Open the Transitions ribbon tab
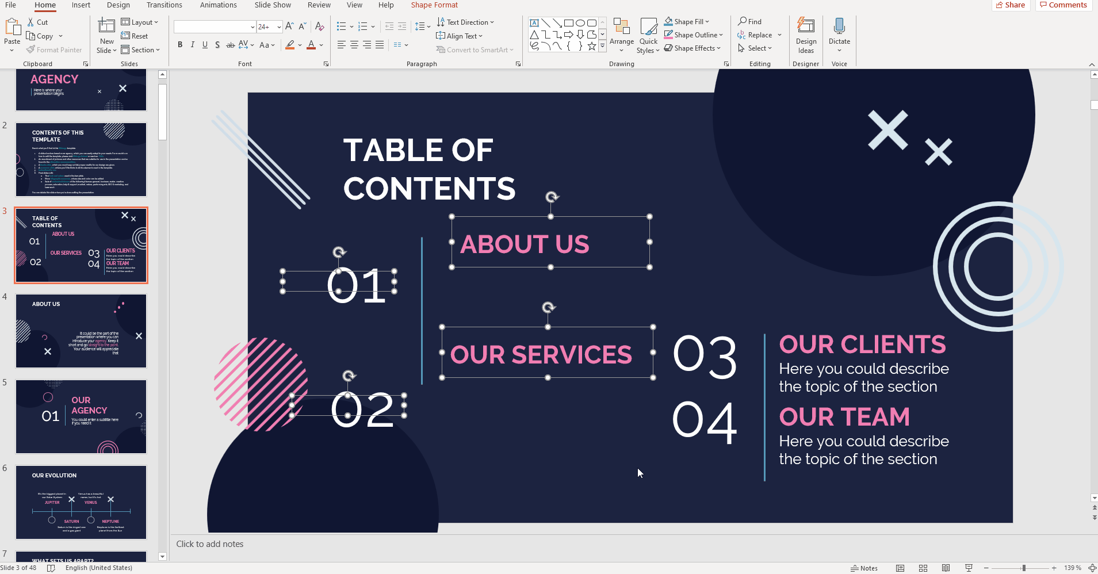Image resolution: width=1098 pixels, height=574 pixels. [x=164, y=5]
